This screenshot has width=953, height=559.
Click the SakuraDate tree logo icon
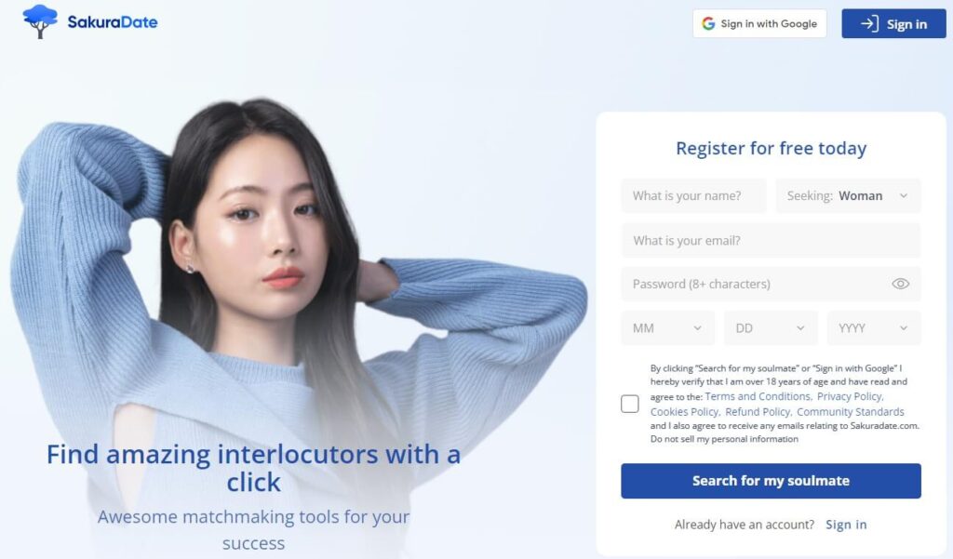tap(40, 22)
